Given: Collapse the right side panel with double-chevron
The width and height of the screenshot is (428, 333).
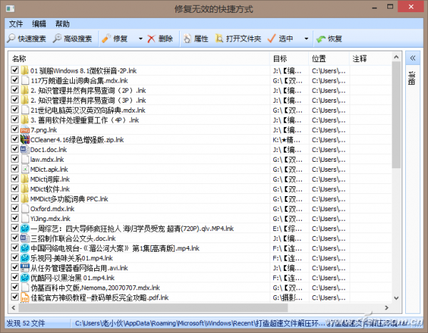Looking at the screenshot, I should click(x=412, y=58).
